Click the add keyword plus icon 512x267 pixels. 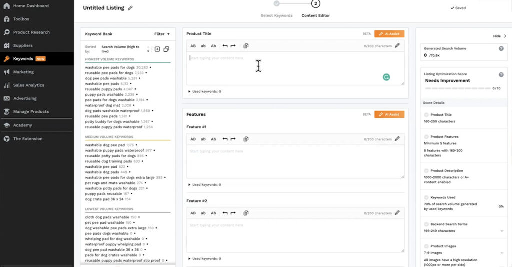coord(157,49)
